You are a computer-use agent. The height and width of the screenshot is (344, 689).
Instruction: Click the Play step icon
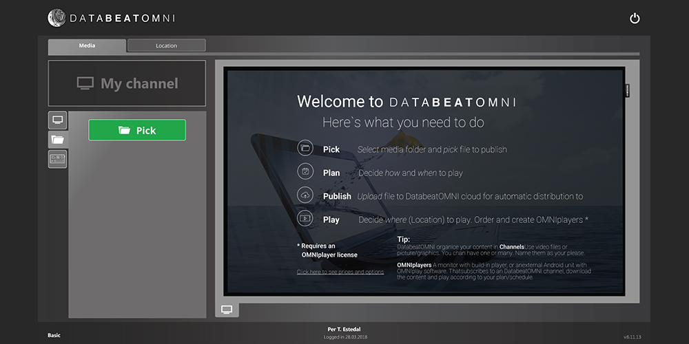point(305,218)
